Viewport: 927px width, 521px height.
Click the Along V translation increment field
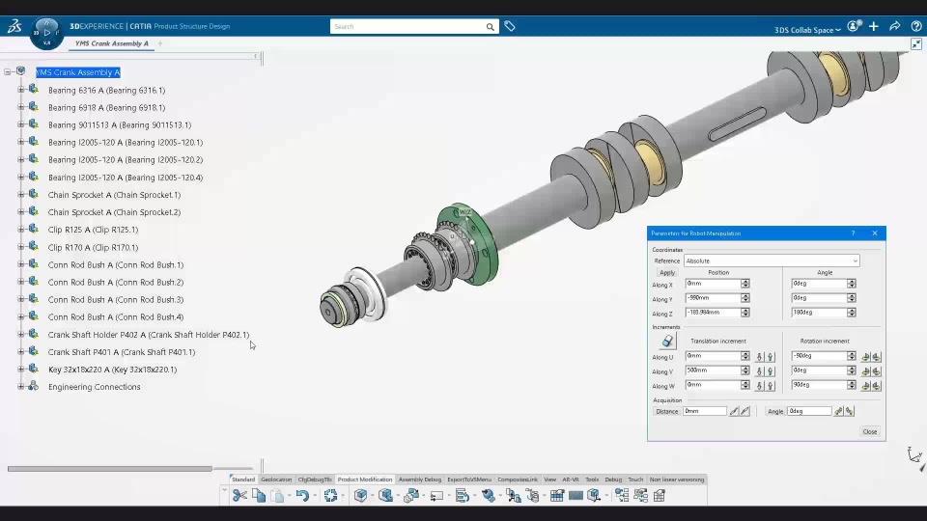click(713, 370)
